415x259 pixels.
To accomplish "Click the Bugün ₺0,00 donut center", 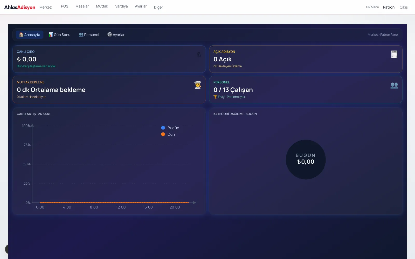I will tap(306, 160).
